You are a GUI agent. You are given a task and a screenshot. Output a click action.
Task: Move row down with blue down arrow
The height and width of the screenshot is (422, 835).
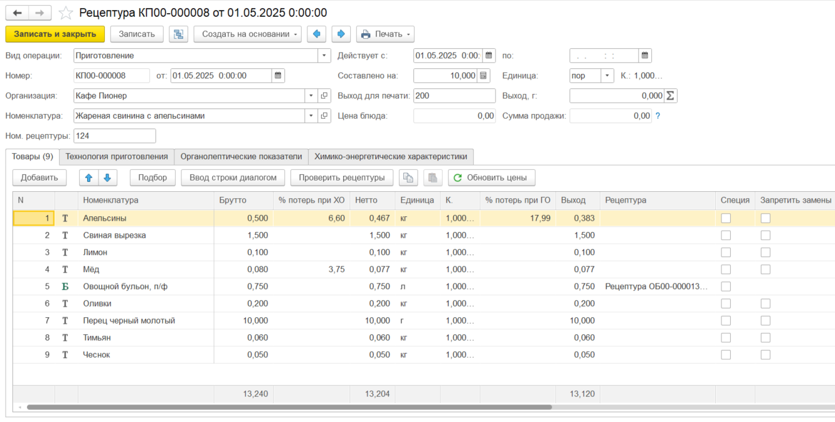pos(107,177)
